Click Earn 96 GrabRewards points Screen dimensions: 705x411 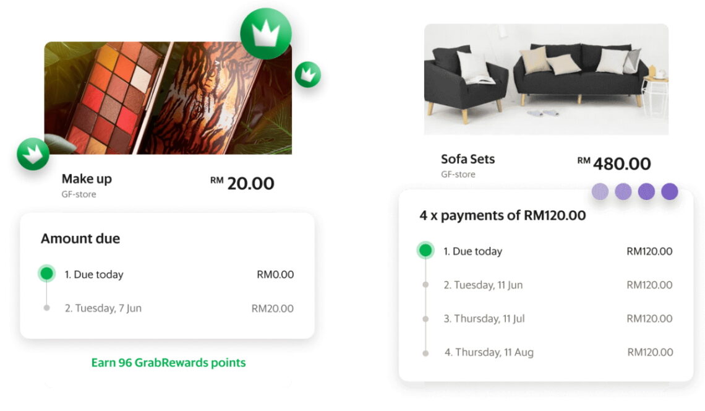[168, 364]
